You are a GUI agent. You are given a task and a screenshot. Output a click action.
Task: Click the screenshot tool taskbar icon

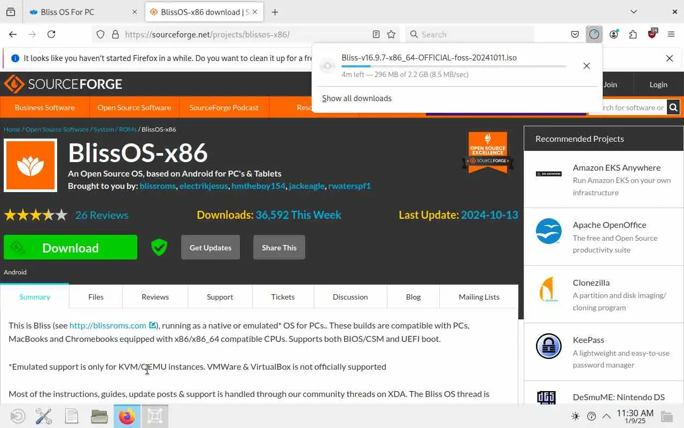pyautogui.click(x=155, y=416)
